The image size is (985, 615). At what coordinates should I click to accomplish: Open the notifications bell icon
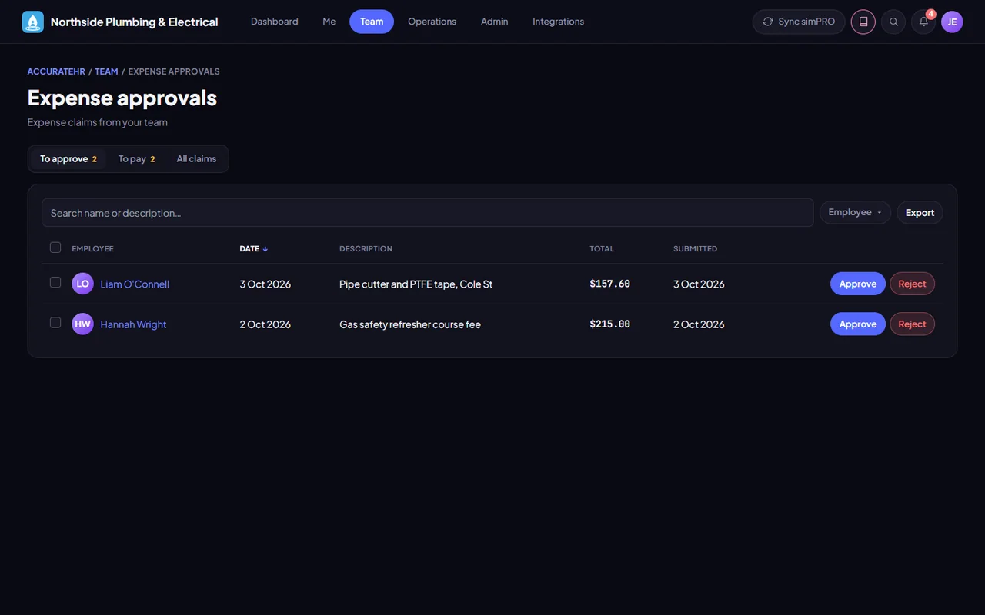[923, 22]
